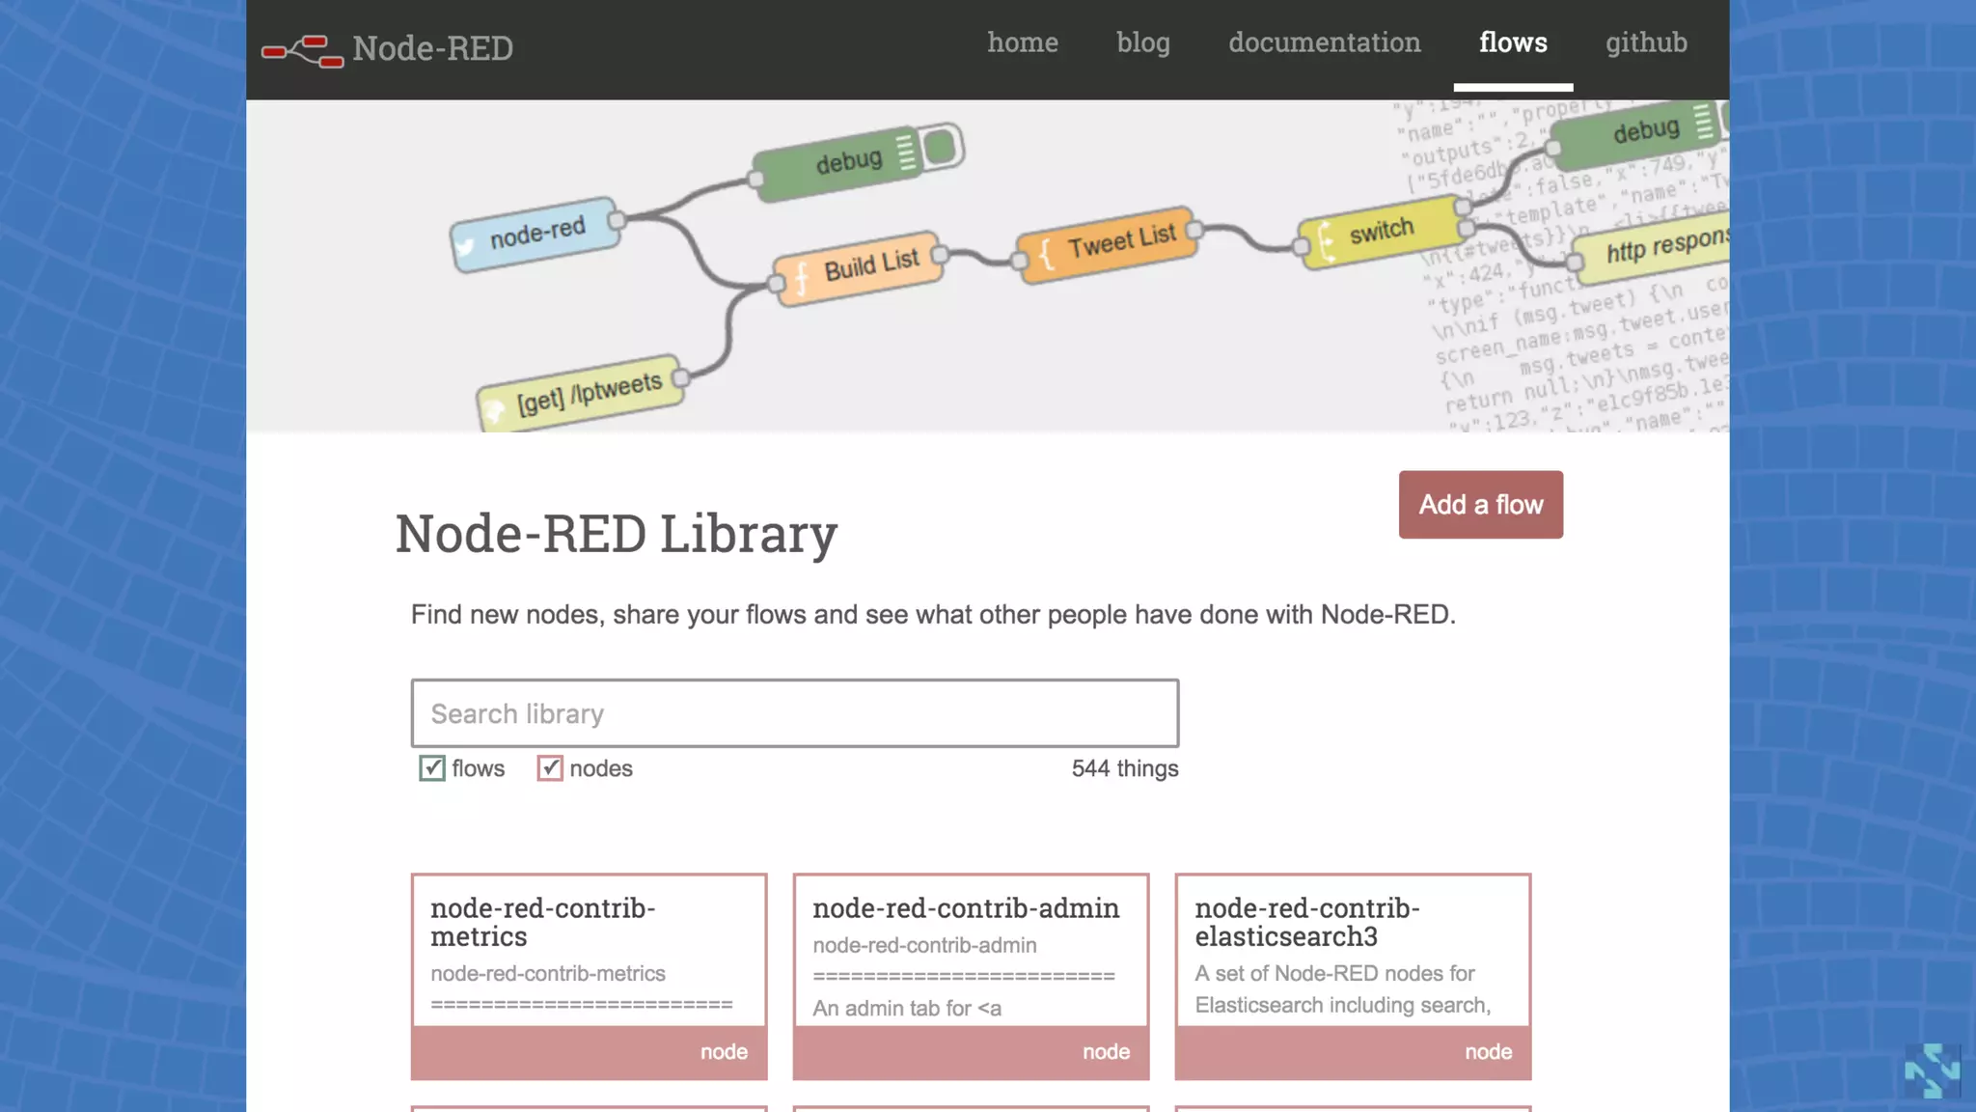Click node label on node-red-contrib-elasticsearch3 card
Image resolution: width=1976 pixels, height=1112 pixels.
[x=1488, y=1052]
